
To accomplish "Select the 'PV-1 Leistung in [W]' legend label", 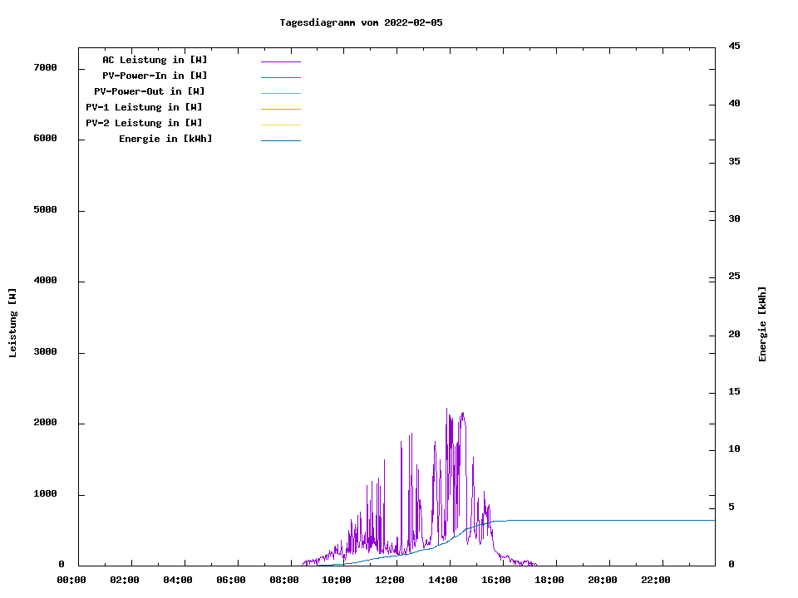I will [144, 107].
